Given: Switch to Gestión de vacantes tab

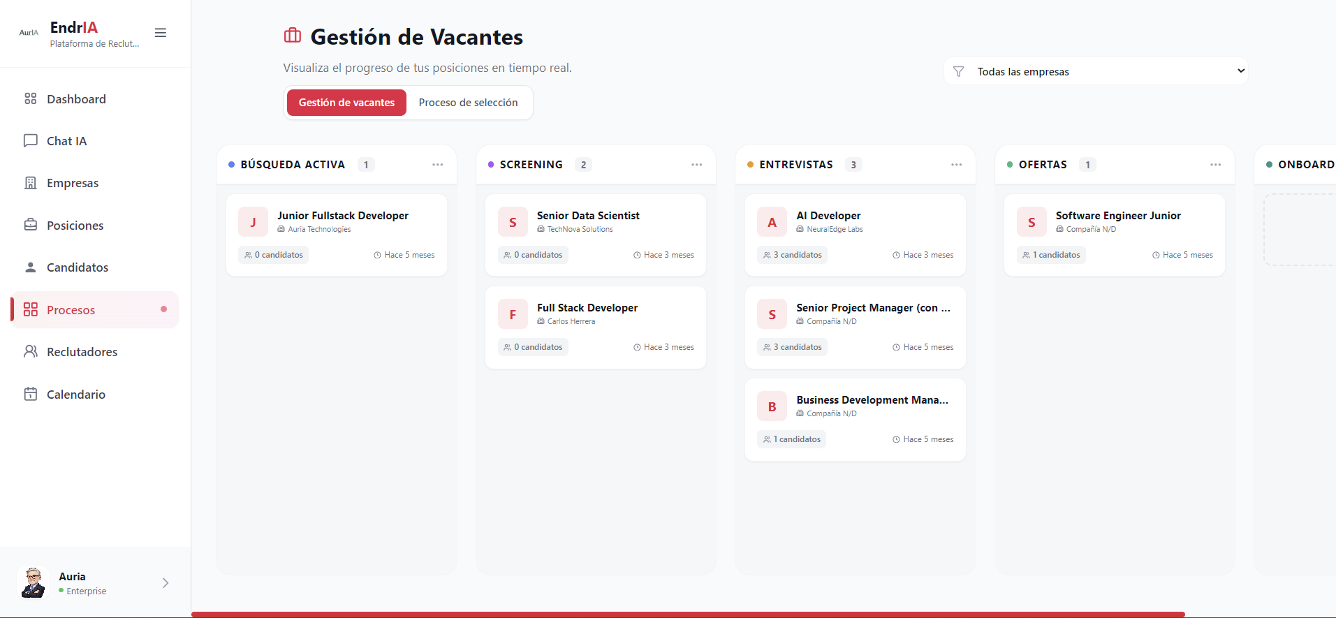Looking at the screenshot, I should (346, 103).
